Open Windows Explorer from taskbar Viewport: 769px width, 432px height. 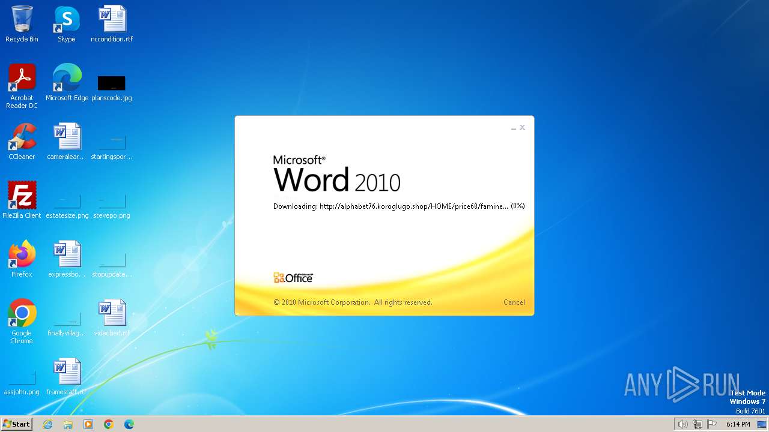tap(68, 424)
